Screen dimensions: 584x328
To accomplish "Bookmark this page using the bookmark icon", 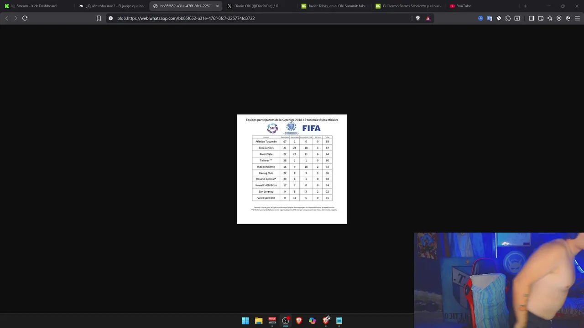I will point(99,18).
